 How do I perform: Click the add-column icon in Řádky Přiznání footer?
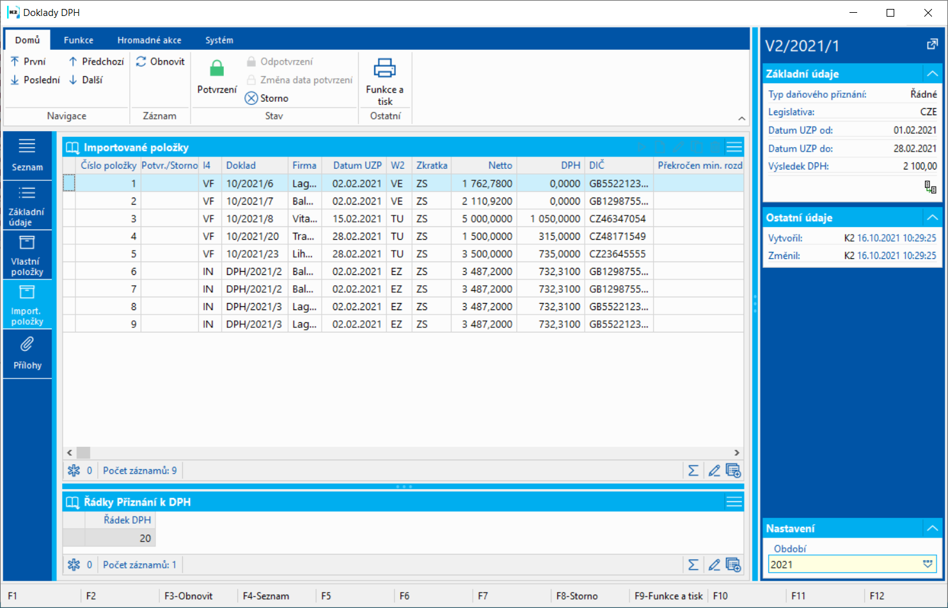pyautogui.click(x=733, y=565)
